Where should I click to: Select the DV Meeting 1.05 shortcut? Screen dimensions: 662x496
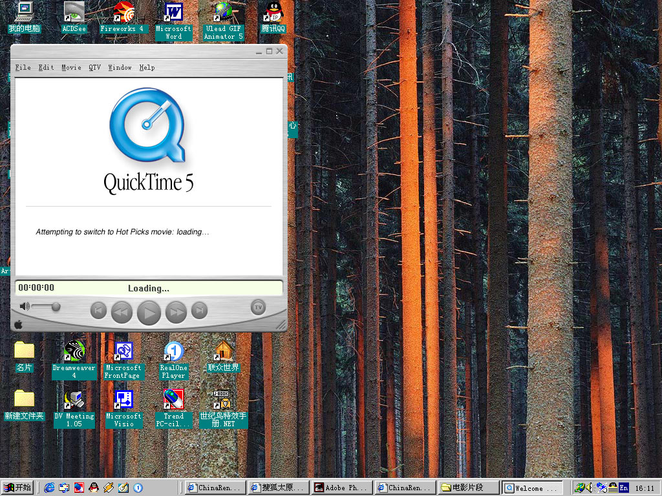[x=74, y=409]
